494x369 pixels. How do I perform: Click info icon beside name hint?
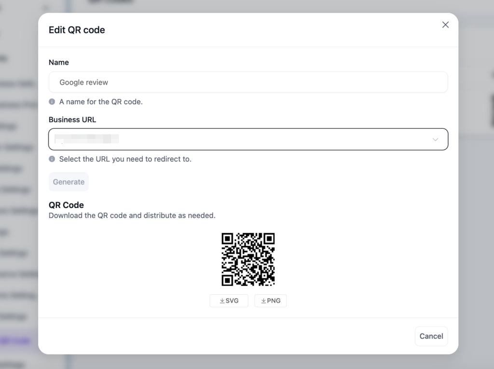click(x=52, y=102)
